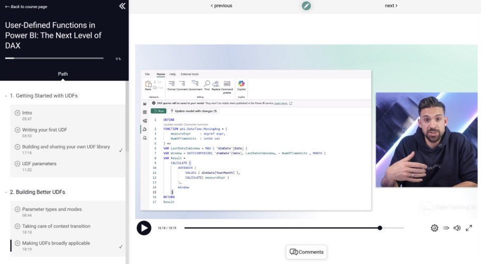
Task: Click play icon beside Intro lesson
Action: click(18, 113)
